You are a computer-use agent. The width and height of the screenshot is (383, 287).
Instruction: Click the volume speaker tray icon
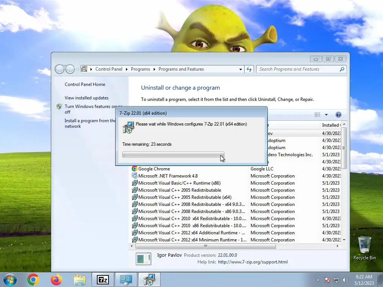coord(345,280)
